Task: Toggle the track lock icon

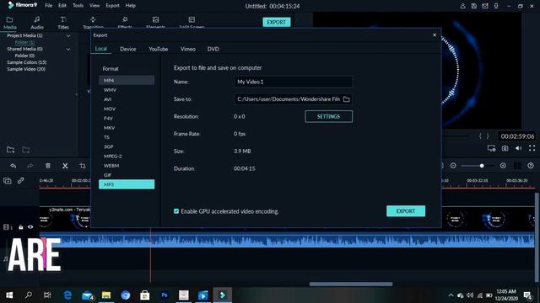Action: pos(20,227)
